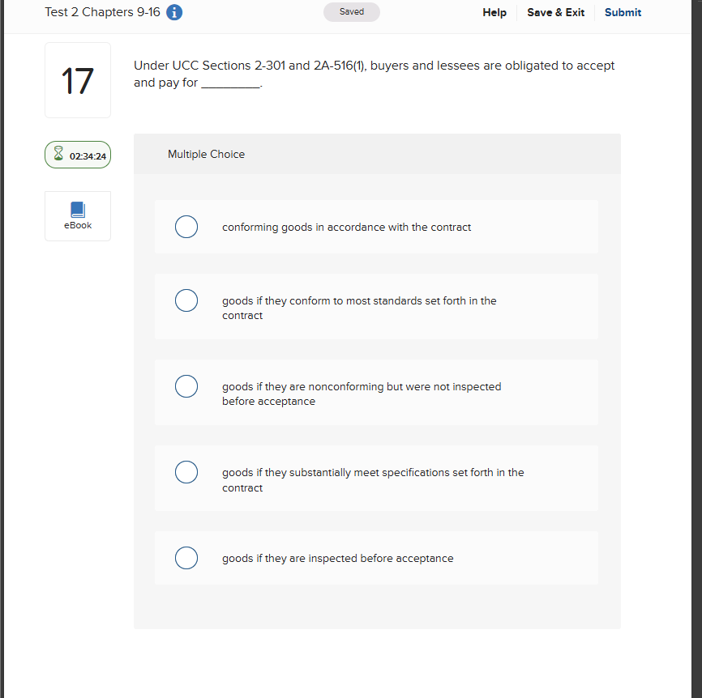Click the blank line in the question
Viewport: 702px width, 698px height.
coord(230,83)
